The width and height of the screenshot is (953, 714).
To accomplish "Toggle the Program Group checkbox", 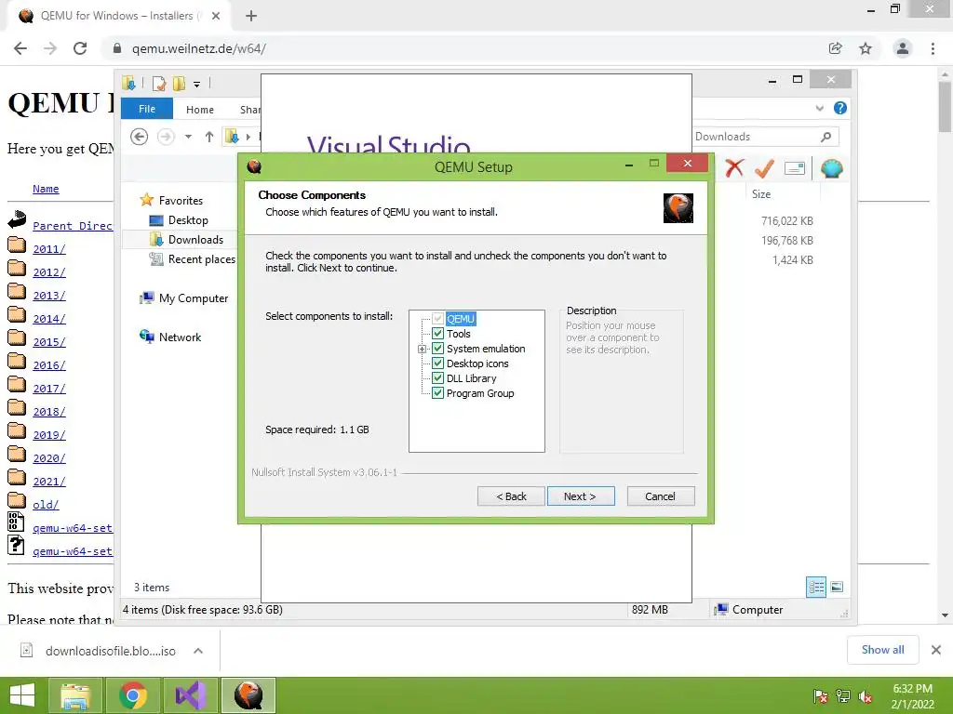I will (x=437, y=393).
